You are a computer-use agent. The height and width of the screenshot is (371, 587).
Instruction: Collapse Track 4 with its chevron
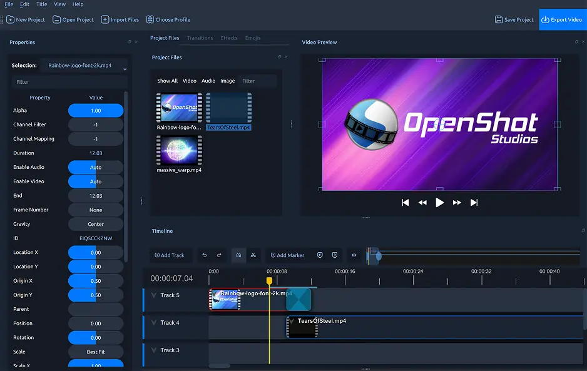click(x=154, y=322)
